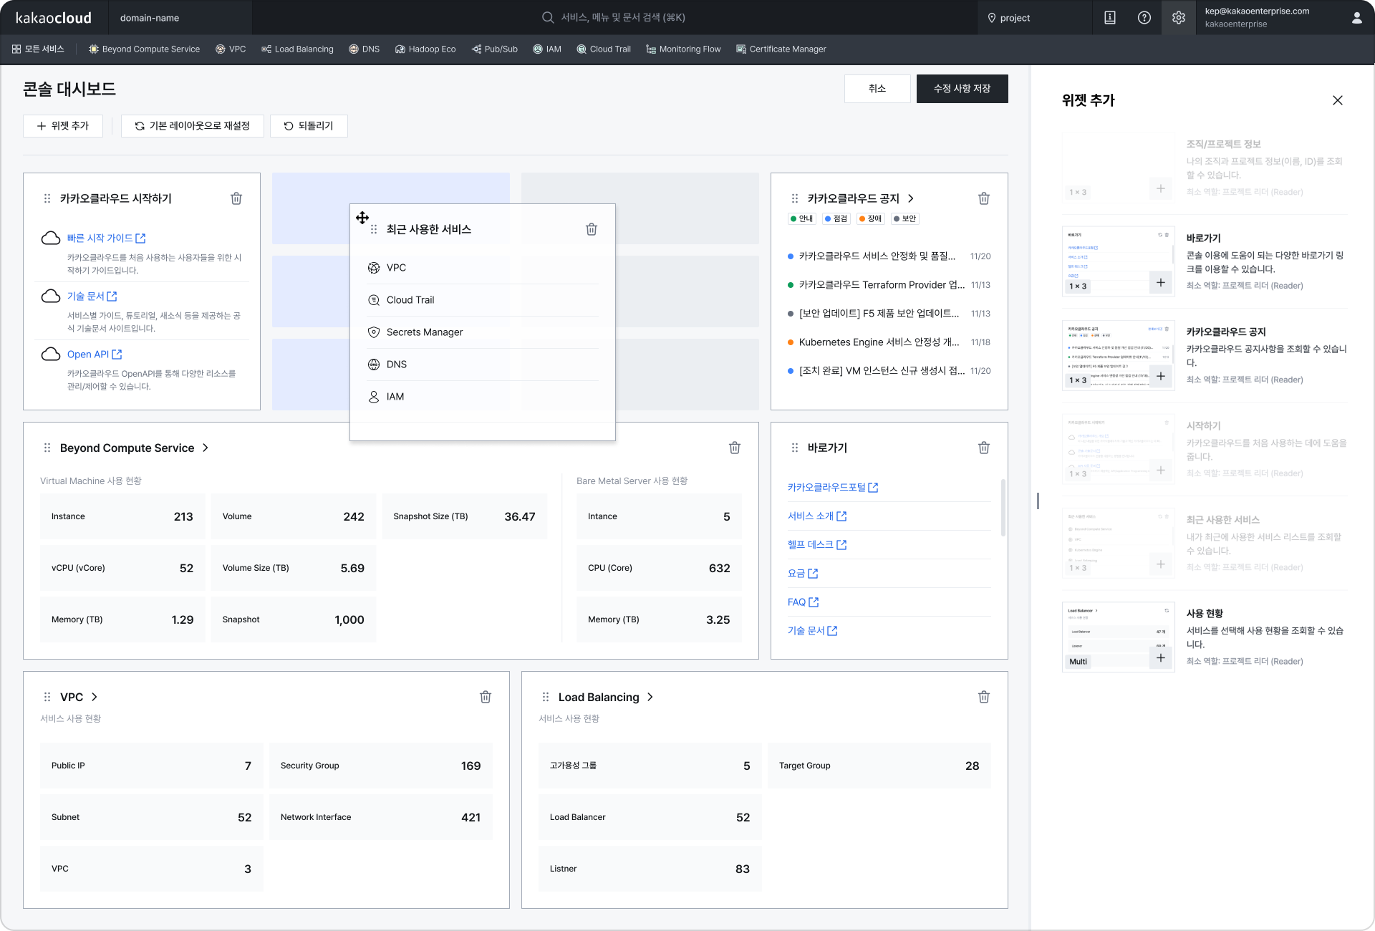Click the 수정 사항 저장 button

tap(962, 89)
